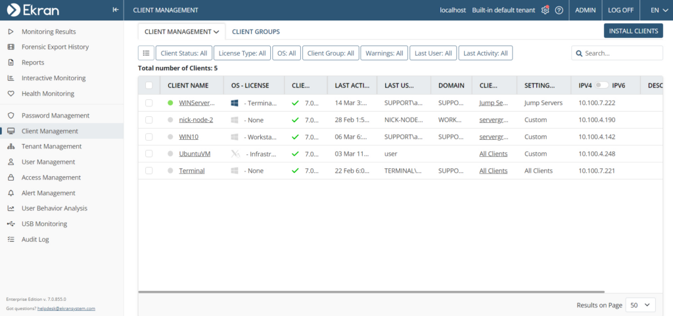Image resolution: width=673 pixels, height=316 pixels.
Task: Switch to the Client Groups tab
Action: point(256,32)
